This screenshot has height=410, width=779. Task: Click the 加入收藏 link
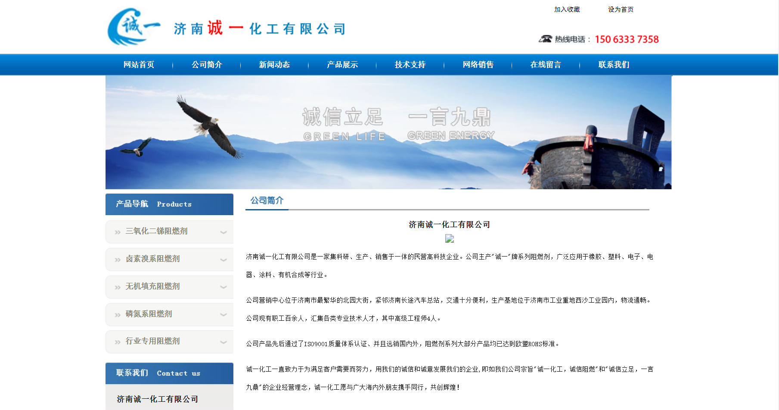click(x=567, y=9)
